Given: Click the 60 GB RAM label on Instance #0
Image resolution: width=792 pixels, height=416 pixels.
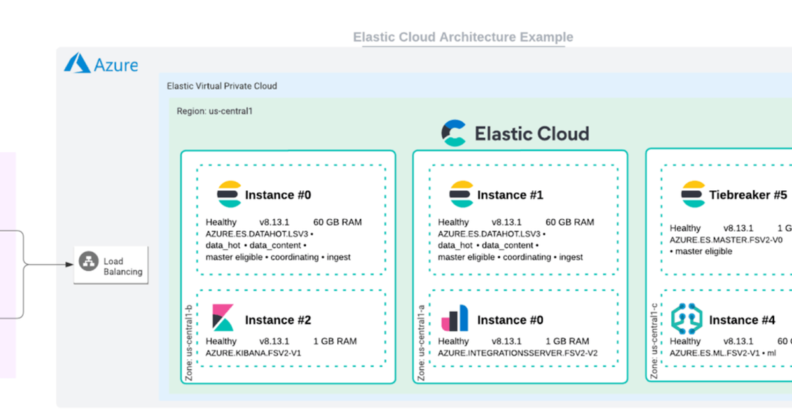Looking at the screenshot, I should [x=337, y=222].
